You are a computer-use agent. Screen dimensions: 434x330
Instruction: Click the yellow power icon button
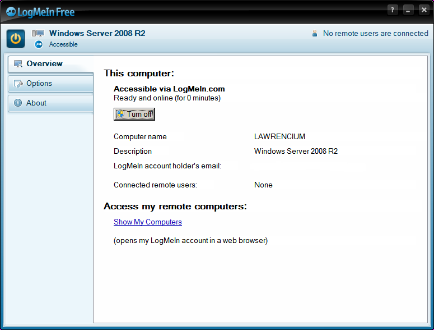(x=16, y=39)
